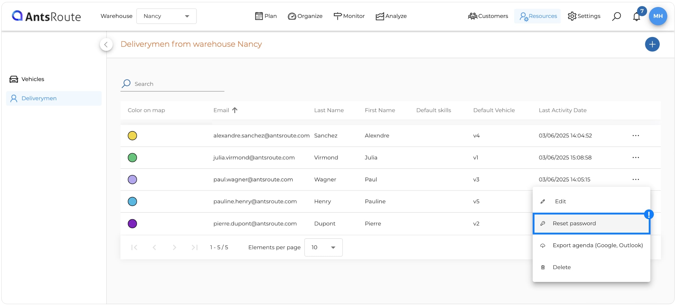
Task: Go to first page of results
Action: click(x=134, y=247)
